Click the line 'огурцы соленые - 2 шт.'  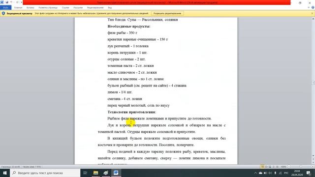(x=126, y=59)
